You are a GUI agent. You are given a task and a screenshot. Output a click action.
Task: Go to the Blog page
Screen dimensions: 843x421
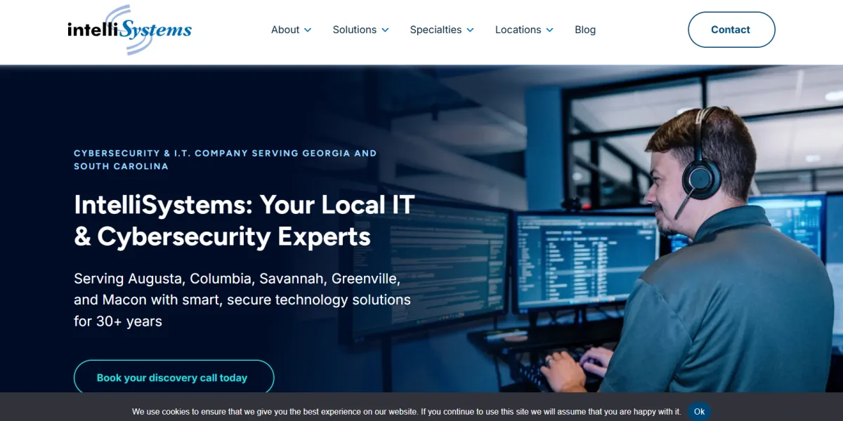pyautogui.click(x=585, y=29)
